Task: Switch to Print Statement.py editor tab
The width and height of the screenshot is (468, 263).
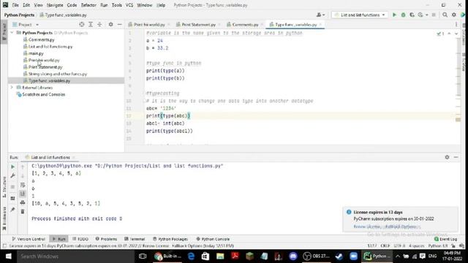Action: coord(198,24)
